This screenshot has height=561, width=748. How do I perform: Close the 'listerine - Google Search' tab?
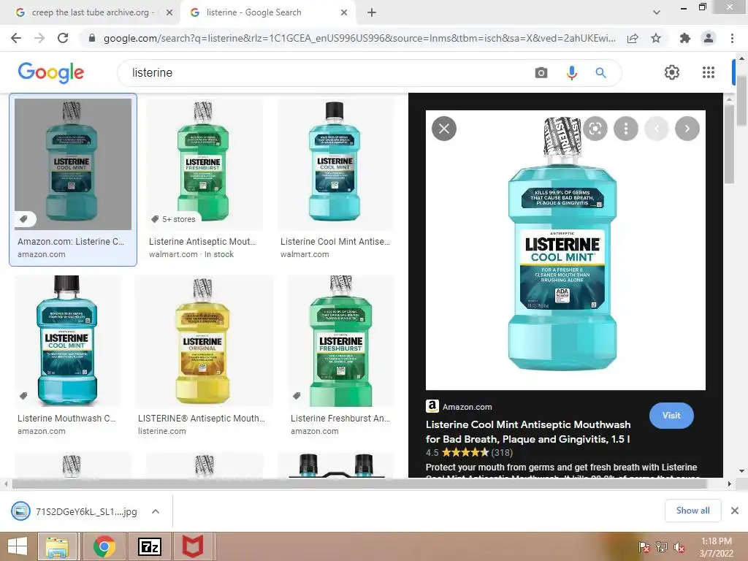click(x=344, y=12)
